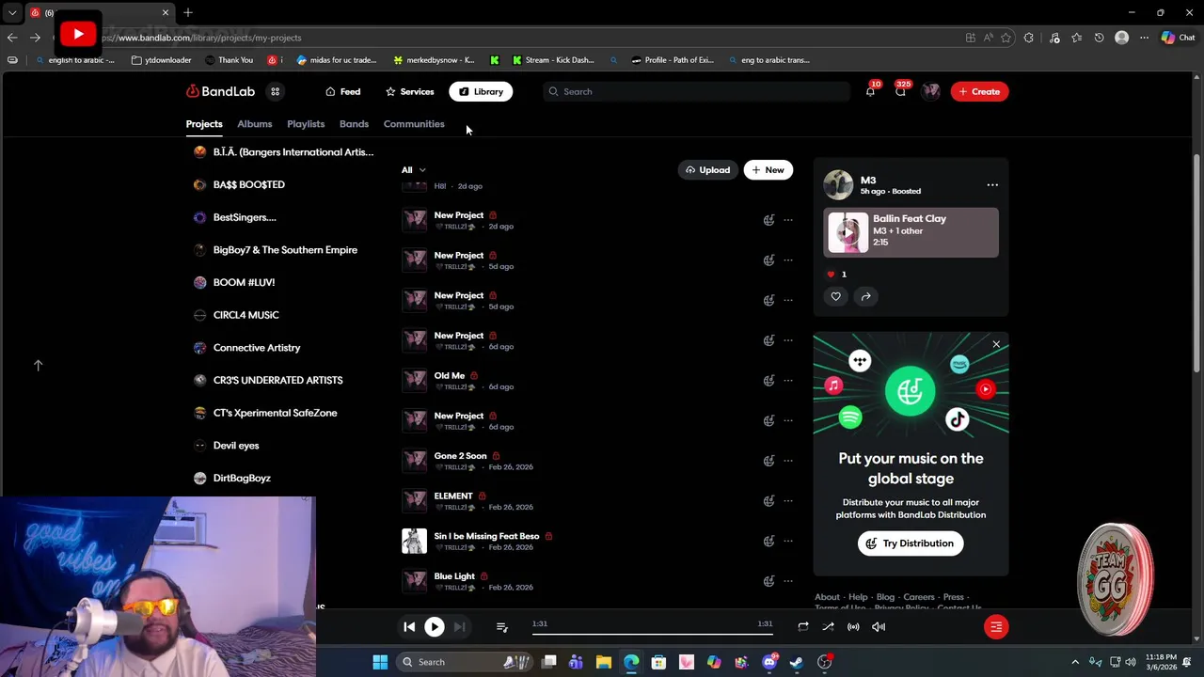1204x677 pixels.
Task: Click the Windows Start button
Action: tap(380, 662)
